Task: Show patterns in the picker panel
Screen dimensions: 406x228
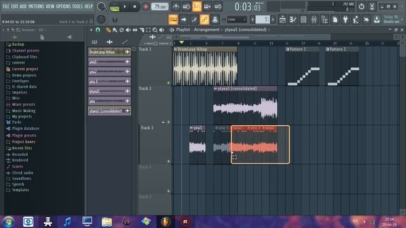Action: pyautogui.click(x=95, y=42)
